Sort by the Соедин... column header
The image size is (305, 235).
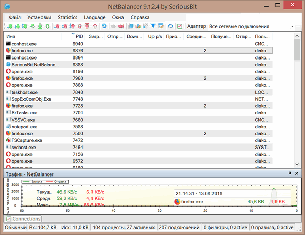tap(196, 36)
